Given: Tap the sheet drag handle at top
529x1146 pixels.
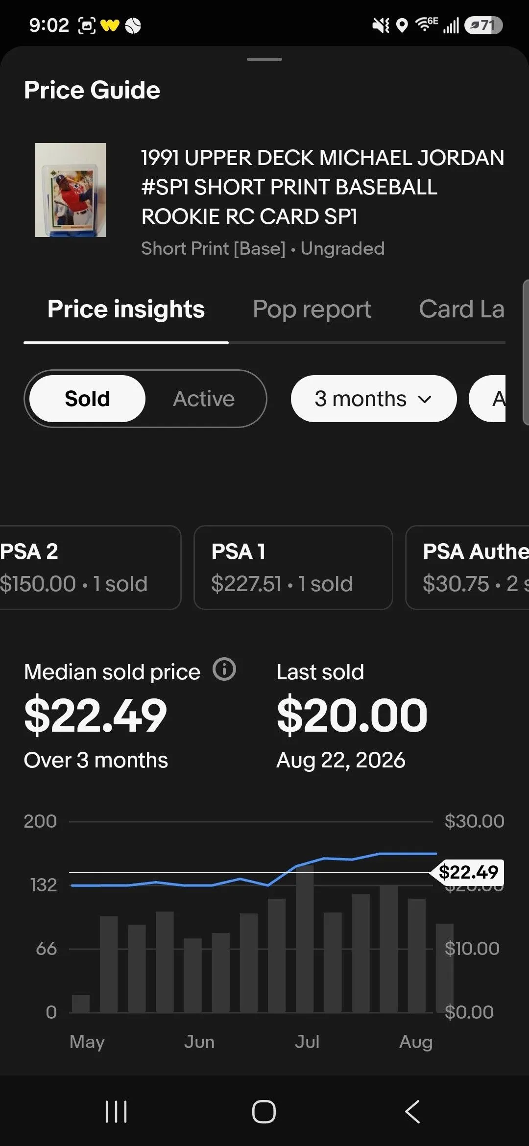Looking at the screenshot, I should click(x=264, y=59).
